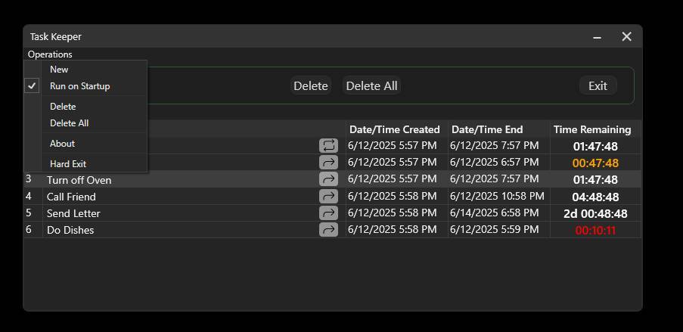Image resolution: width=683 pixels, height=332 pixels.
Task: Click the arrow icon on the Do Dishes row
Action: (x=328, y=229)
